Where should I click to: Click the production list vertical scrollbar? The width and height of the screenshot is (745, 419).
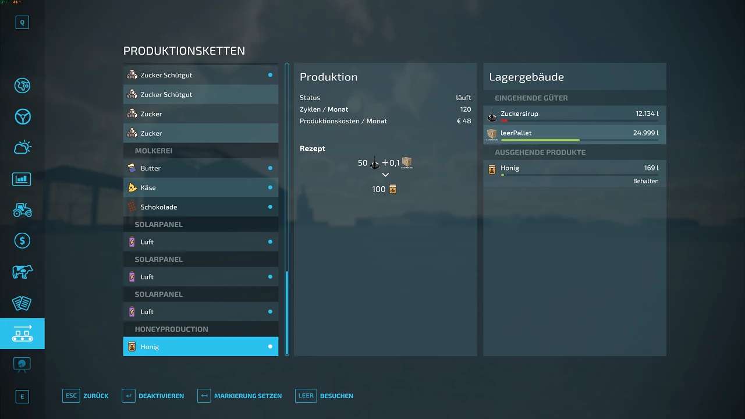click(287, 312)
